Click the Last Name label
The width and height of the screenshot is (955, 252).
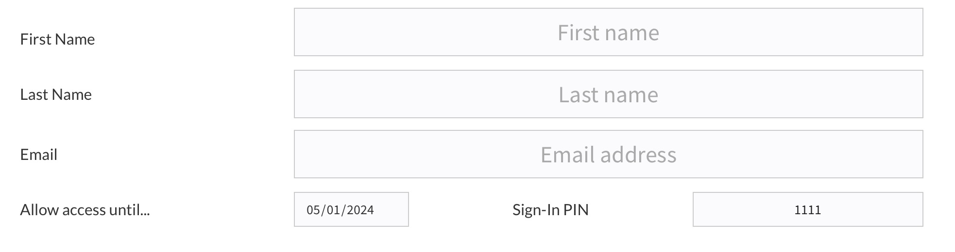(x=56, y=94)
